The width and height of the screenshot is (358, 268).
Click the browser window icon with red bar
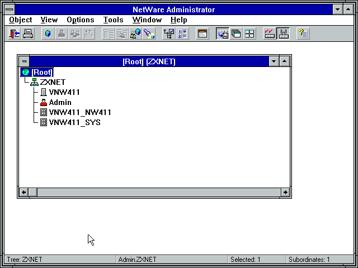click(x=202, y=33)
